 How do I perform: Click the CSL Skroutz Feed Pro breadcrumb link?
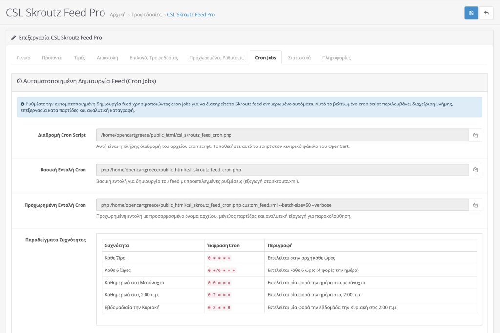coord(191,14)
